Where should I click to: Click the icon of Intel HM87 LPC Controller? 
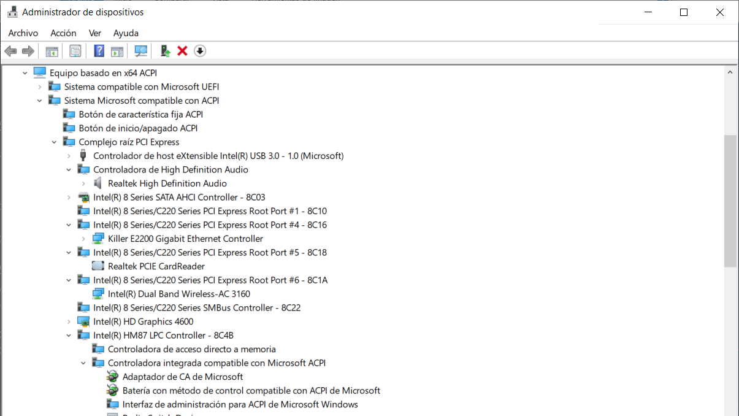(83, 336)
